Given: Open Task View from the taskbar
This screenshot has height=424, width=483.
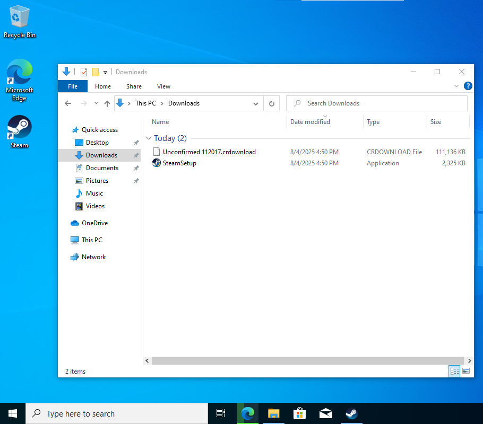Looking at the screenshot, I should (x=221, y=413).
